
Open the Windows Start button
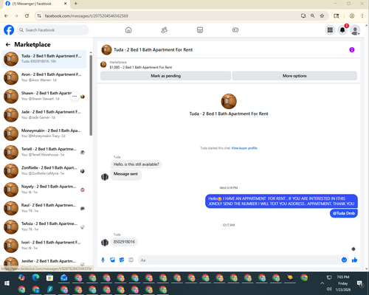pos(7,283)
